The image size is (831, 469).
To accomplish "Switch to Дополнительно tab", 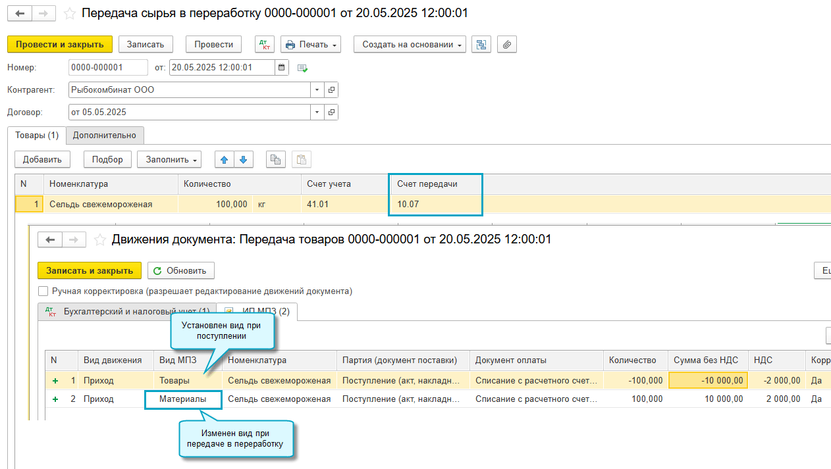I will (105, 136).
